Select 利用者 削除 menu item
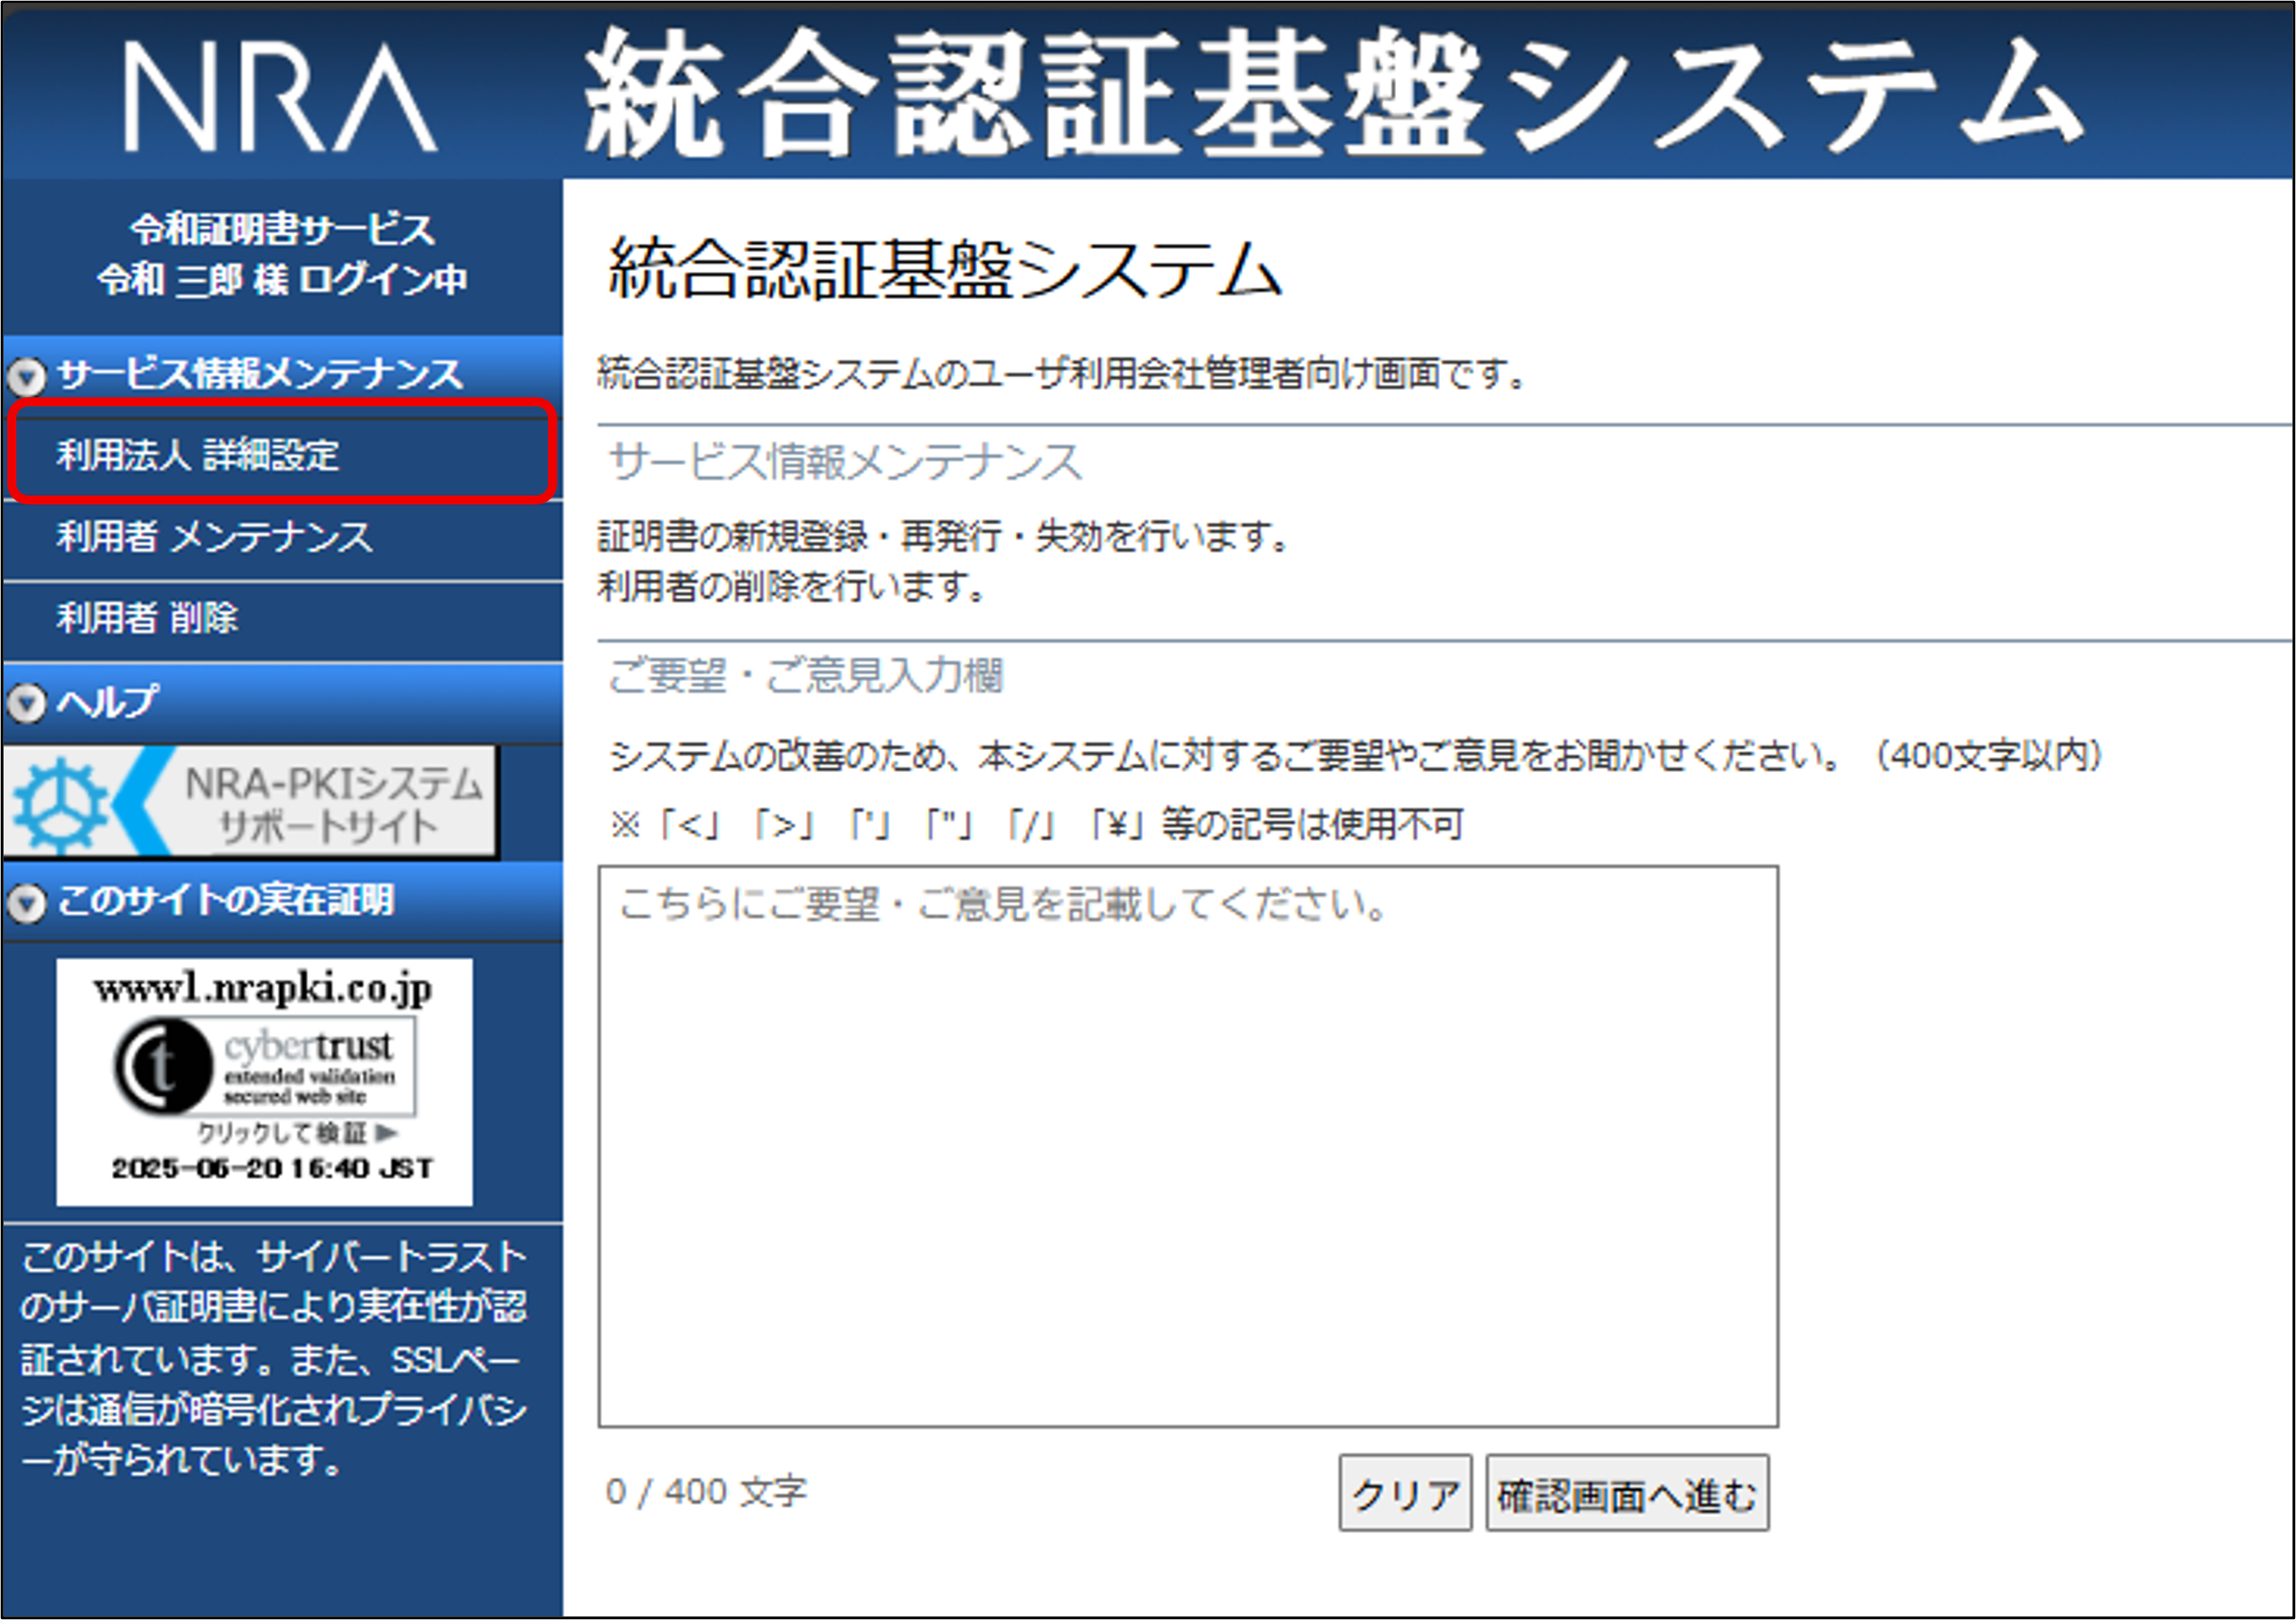Screen dimensions: 2296x1620 click(x=282, y=618)
